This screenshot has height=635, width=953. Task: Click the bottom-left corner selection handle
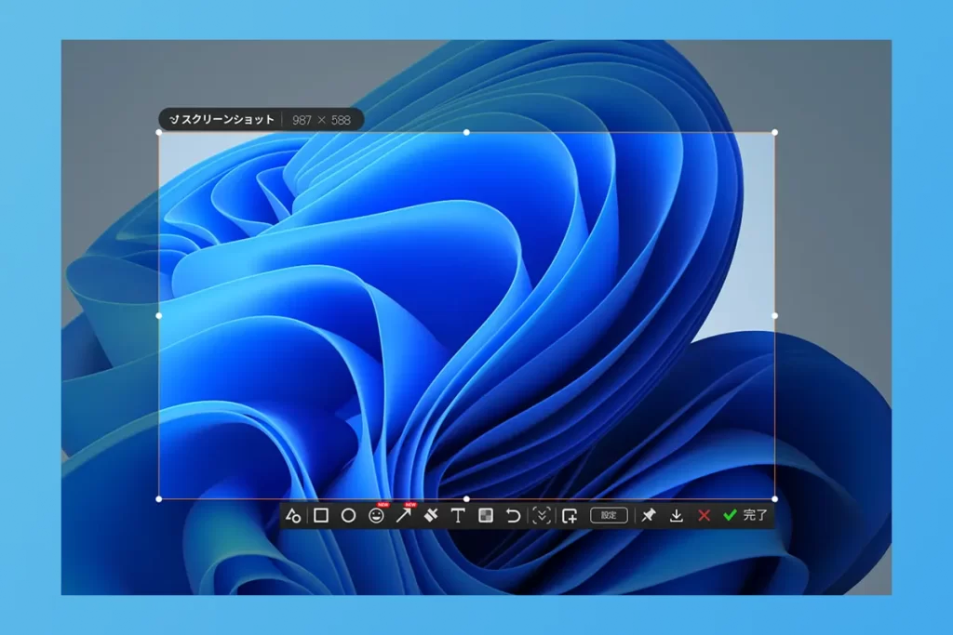[159, 499]
